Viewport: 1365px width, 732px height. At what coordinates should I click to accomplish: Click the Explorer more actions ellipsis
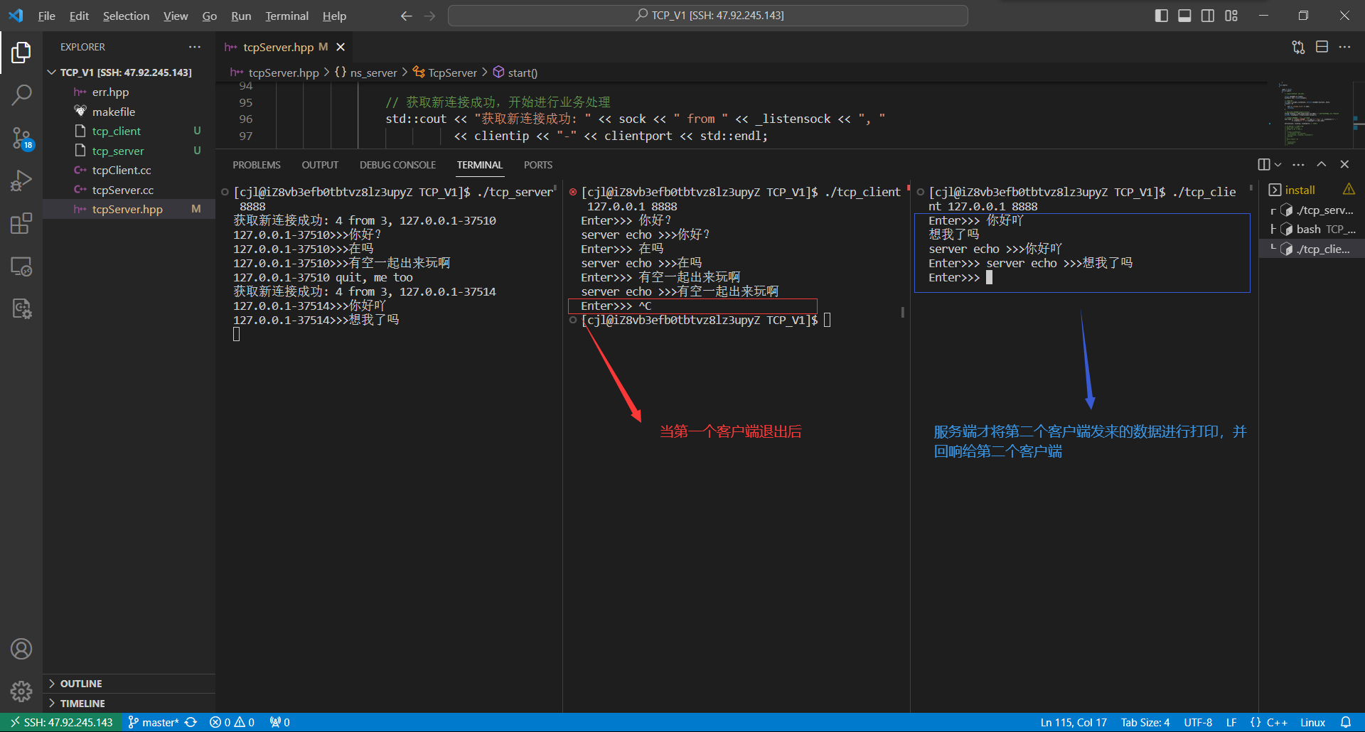tap(195, 47)
